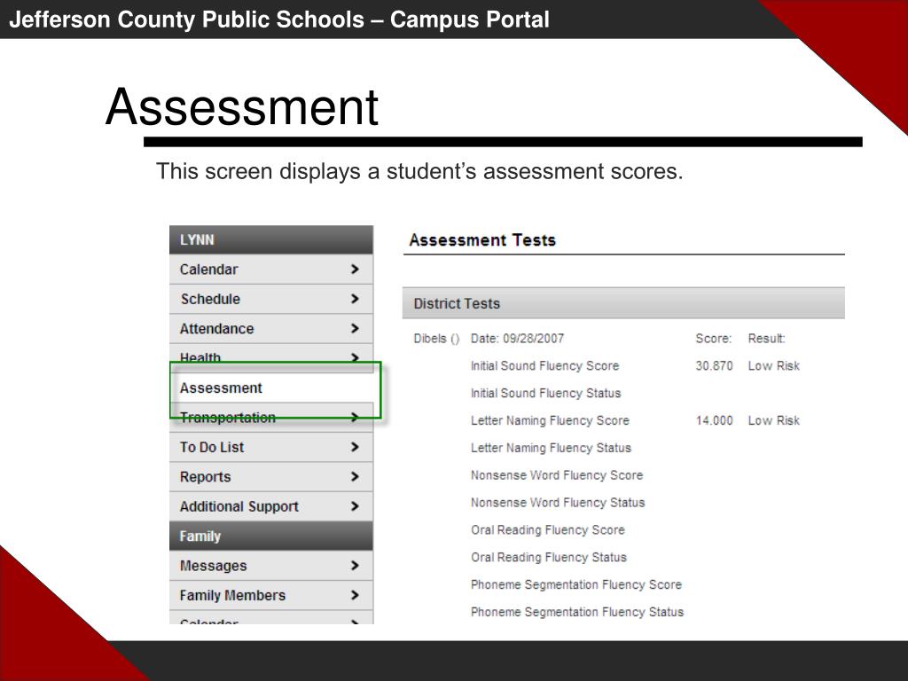Viewport: 908px width, 681px height.
Task: Click the Letter Naming Fluency Status row
Action: coord(551,448)
